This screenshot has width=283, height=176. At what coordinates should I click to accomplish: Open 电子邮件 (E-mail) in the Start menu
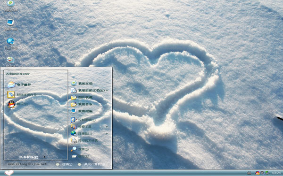point(19,84)
